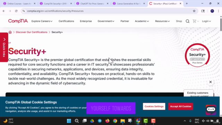Viewport: 222px width, 125px height.
Task: View site information icon in address bar
Action: (x=24, y=11)
